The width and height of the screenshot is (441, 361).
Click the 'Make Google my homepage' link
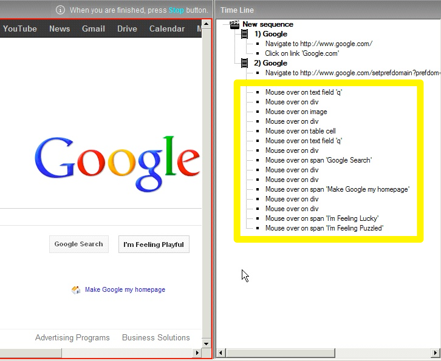click(125, 289)
